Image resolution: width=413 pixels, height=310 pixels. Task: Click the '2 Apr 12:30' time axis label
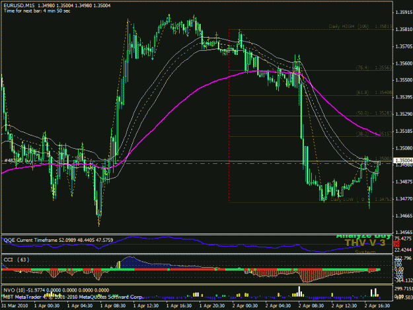(x=344, y=306)
